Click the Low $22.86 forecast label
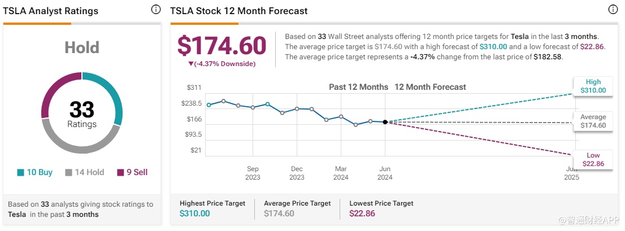 pyautogui.click(x=593, y=160)
